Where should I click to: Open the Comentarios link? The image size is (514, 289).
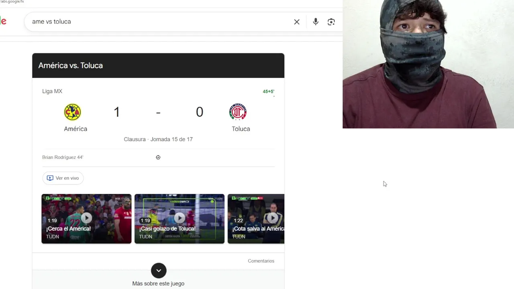[261, 261]
